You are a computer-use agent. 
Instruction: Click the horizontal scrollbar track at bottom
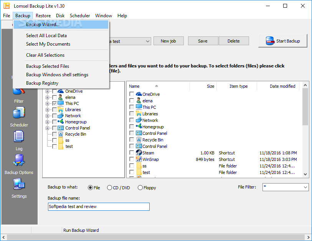click(156, 237)
